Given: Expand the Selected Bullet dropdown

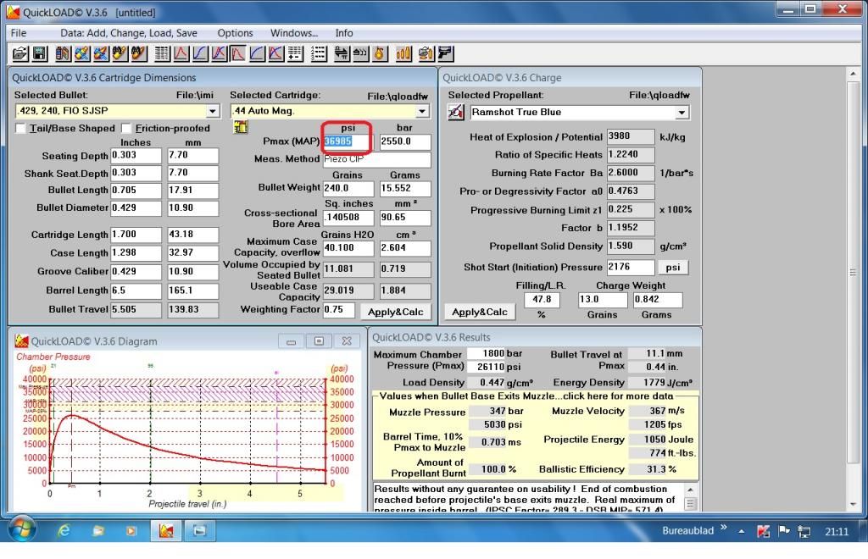Looking at the screenshot, I should tap(212, 111).
